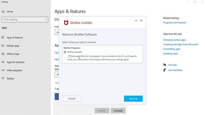Viewport: 205px width, 115px height.
Task: Click the Get help link
Action: click(x=172, y=65)
